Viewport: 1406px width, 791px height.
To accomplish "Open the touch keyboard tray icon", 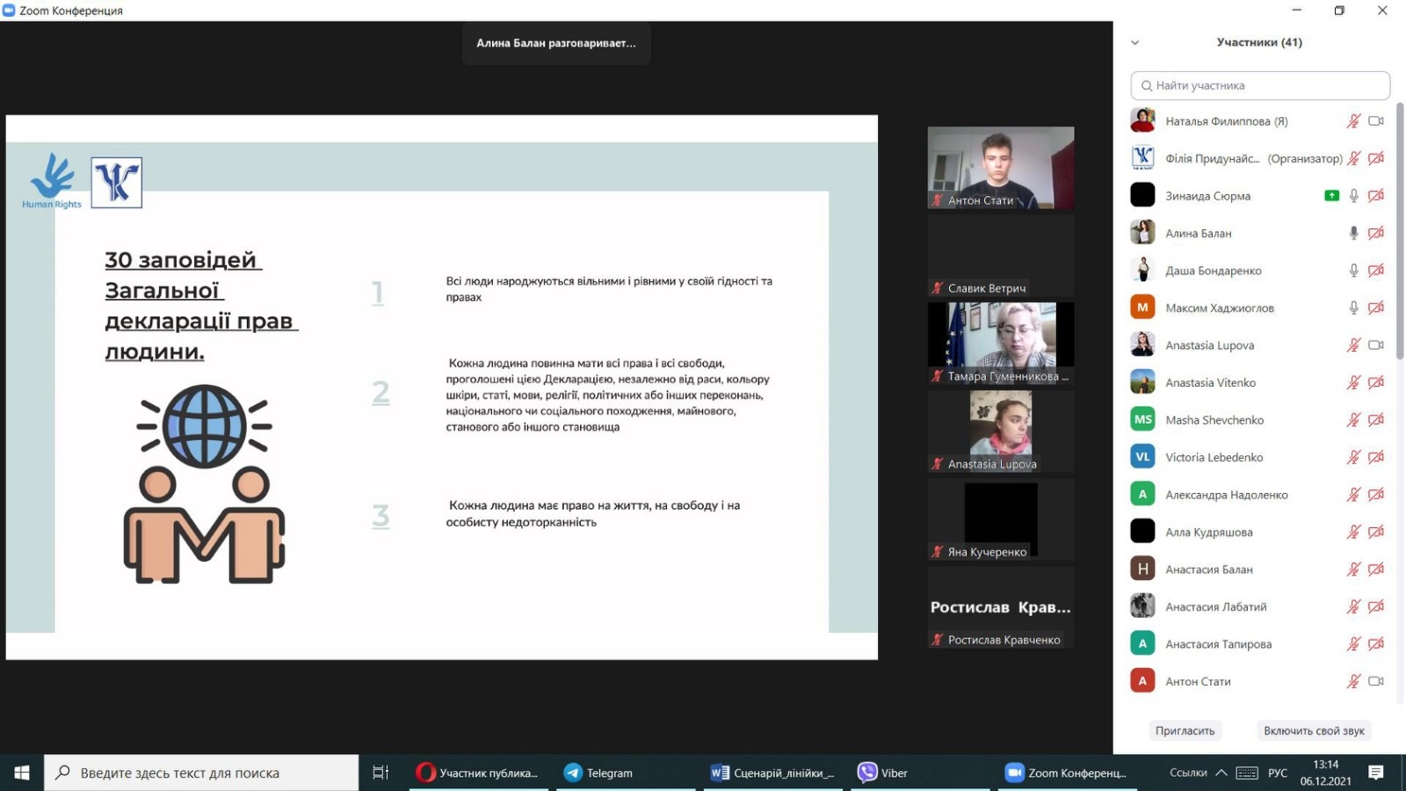I will [x=1247, y=773].
